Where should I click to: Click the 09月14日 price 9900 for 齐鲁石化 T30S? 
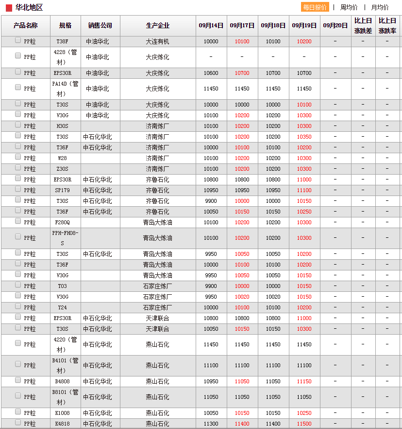211,201
